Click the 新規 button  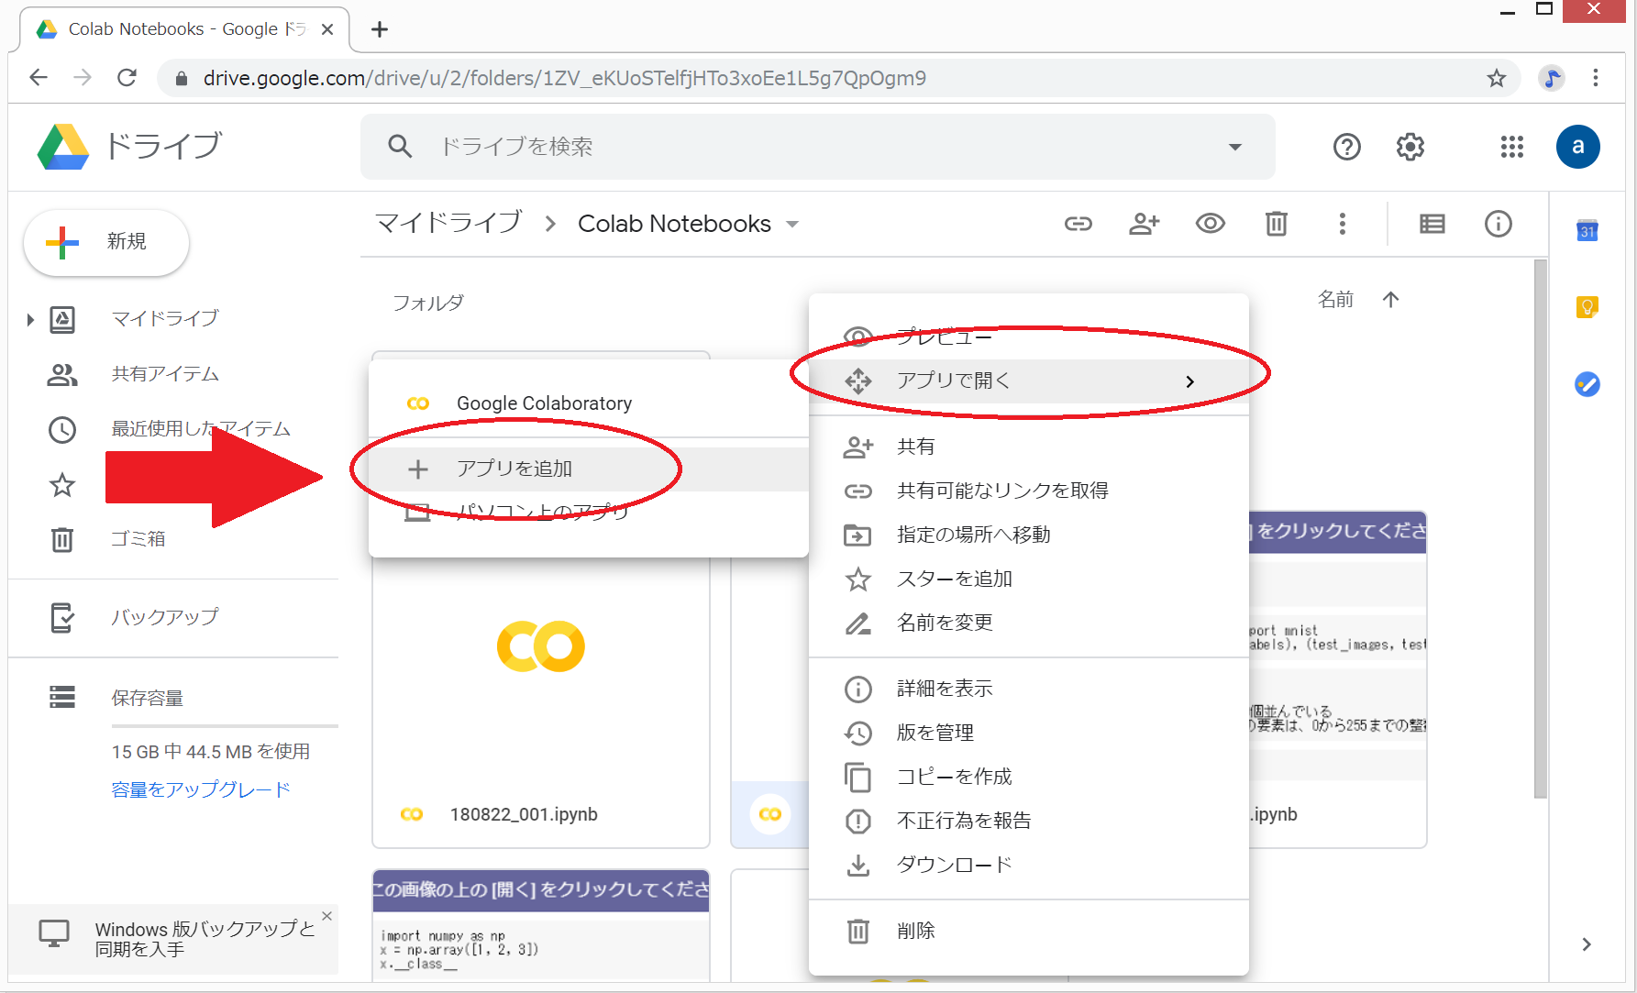point(106,242)
